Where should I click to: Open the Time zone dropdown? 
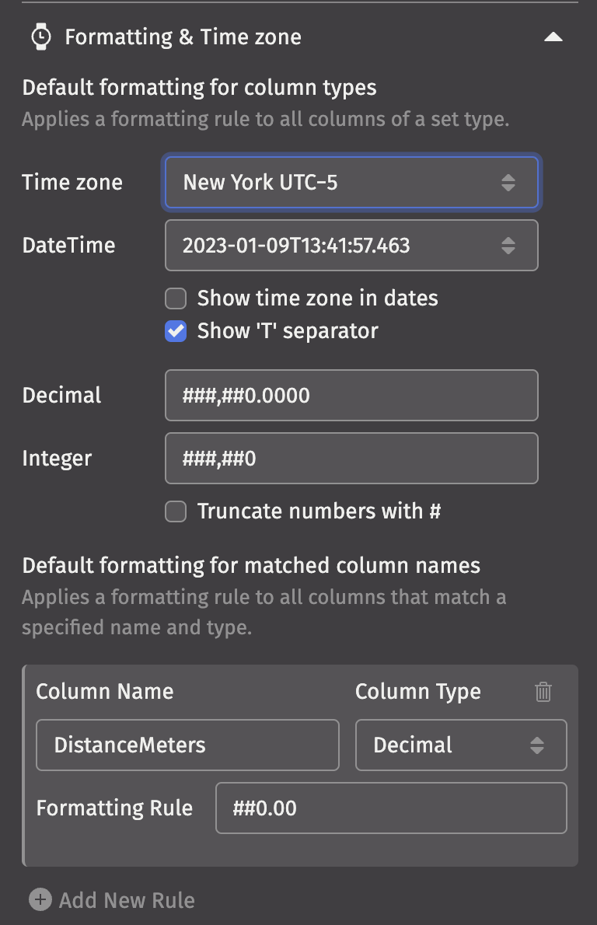[x=351, y=183]
